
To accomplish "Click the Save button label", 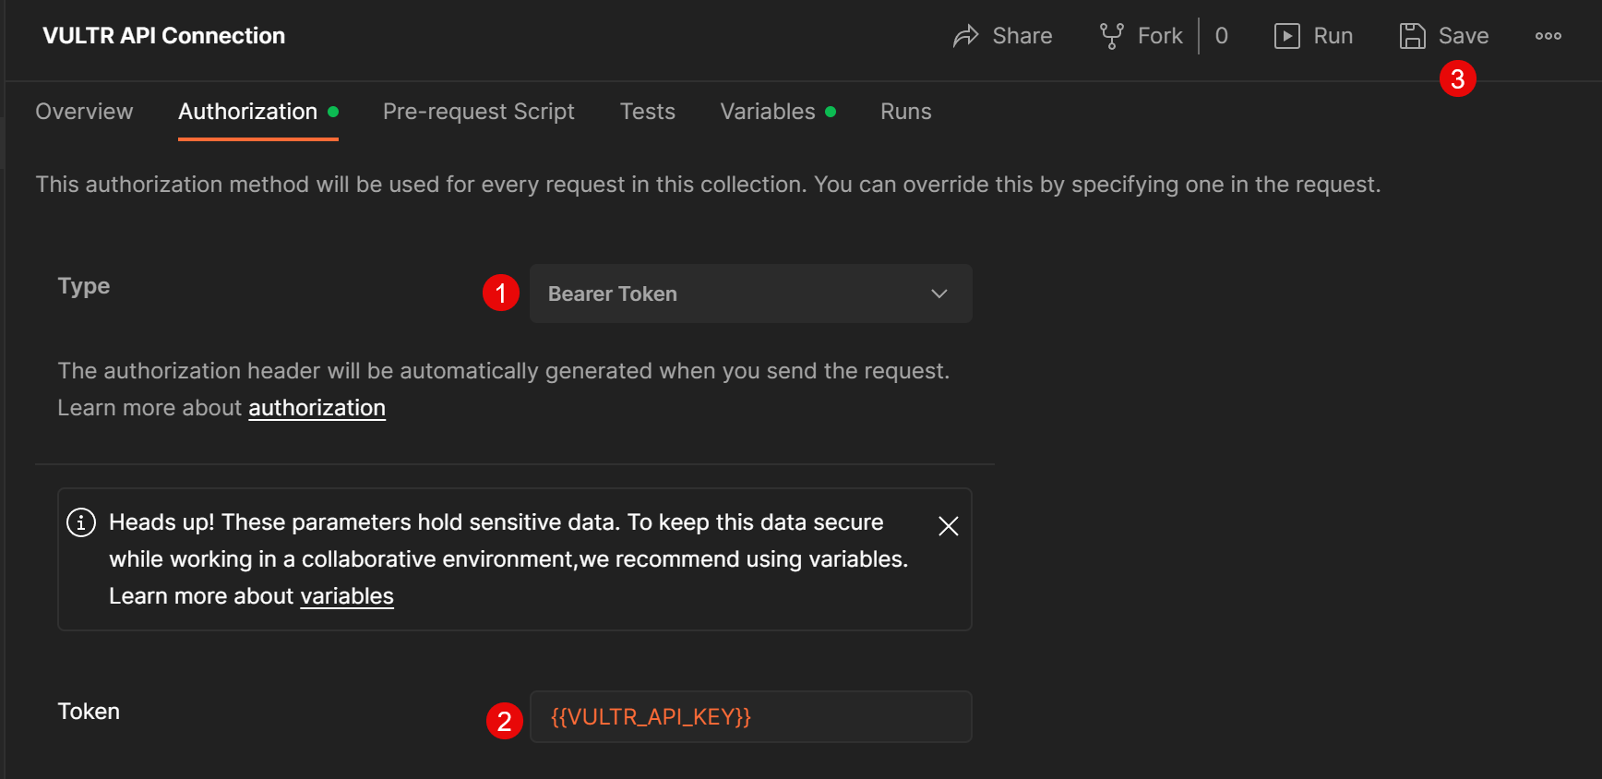I will click(1463, 36).
